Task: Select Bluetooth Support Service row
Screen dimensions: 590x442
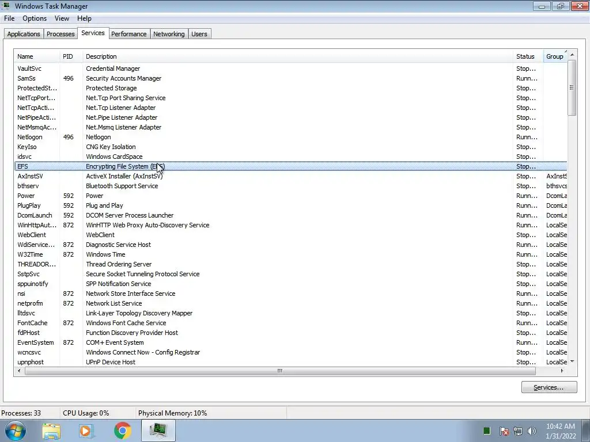Action: (x=290, y=186)
